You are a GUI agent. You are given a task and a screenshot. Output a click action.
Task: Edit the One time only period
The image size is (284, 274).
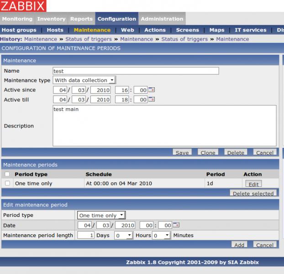253,184
